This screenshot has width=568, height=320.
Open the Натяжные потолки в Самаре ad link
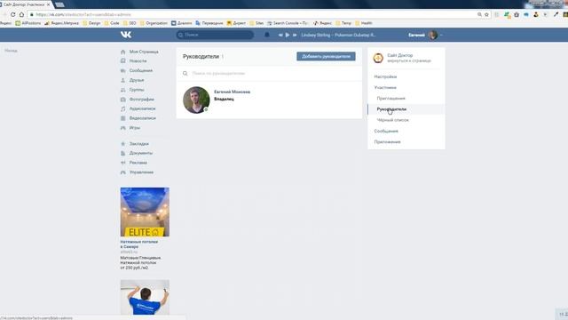coord(139,244)
